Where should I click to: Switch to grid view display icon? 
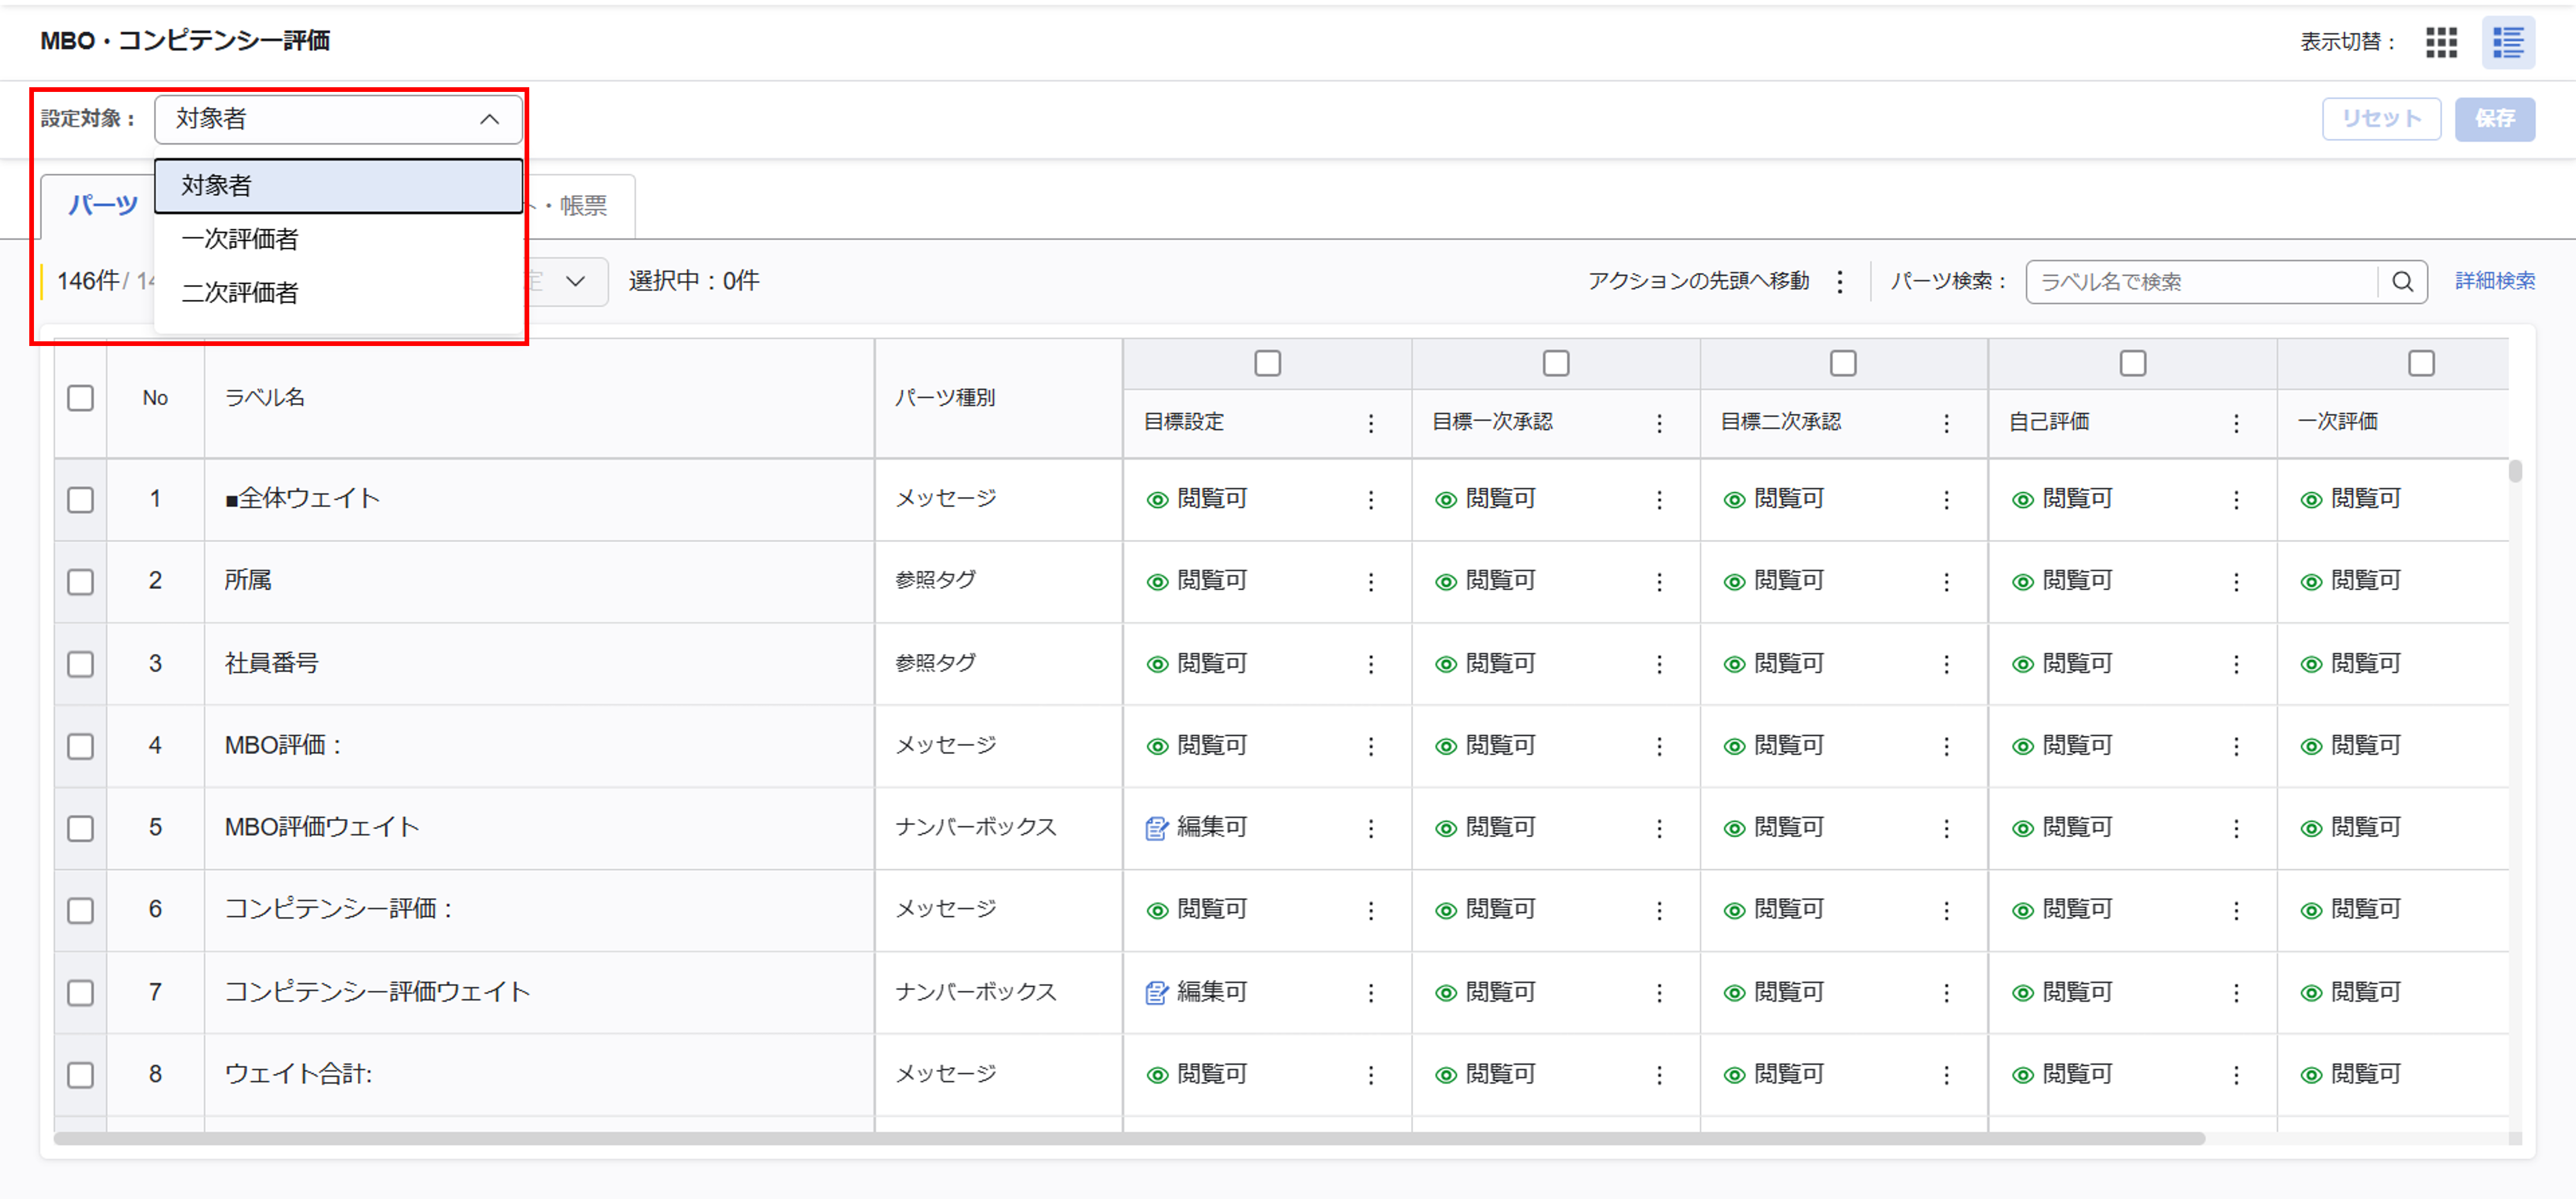(2441, 42)
